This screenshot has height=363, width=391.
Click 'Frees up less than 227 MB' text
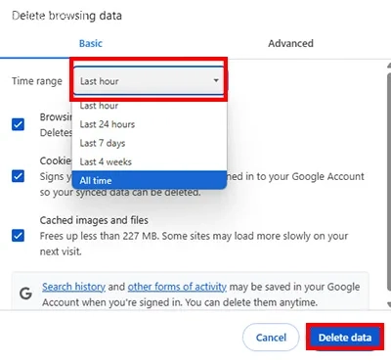tap(100, 236)
